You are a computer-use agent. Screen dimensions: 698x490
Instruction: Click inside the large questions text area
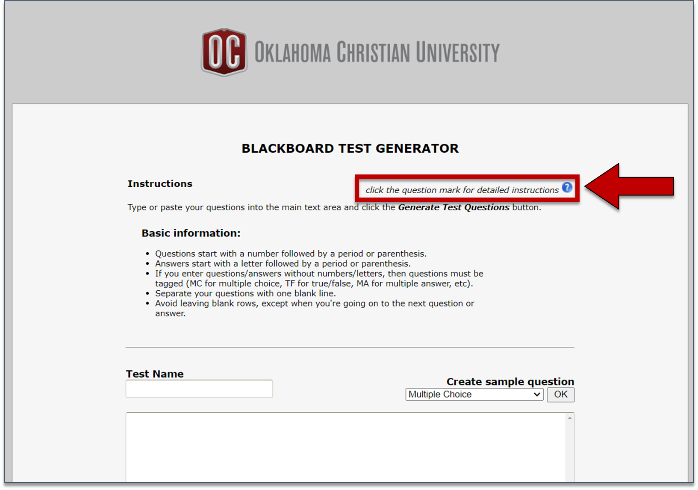click(x=345, y=447)
